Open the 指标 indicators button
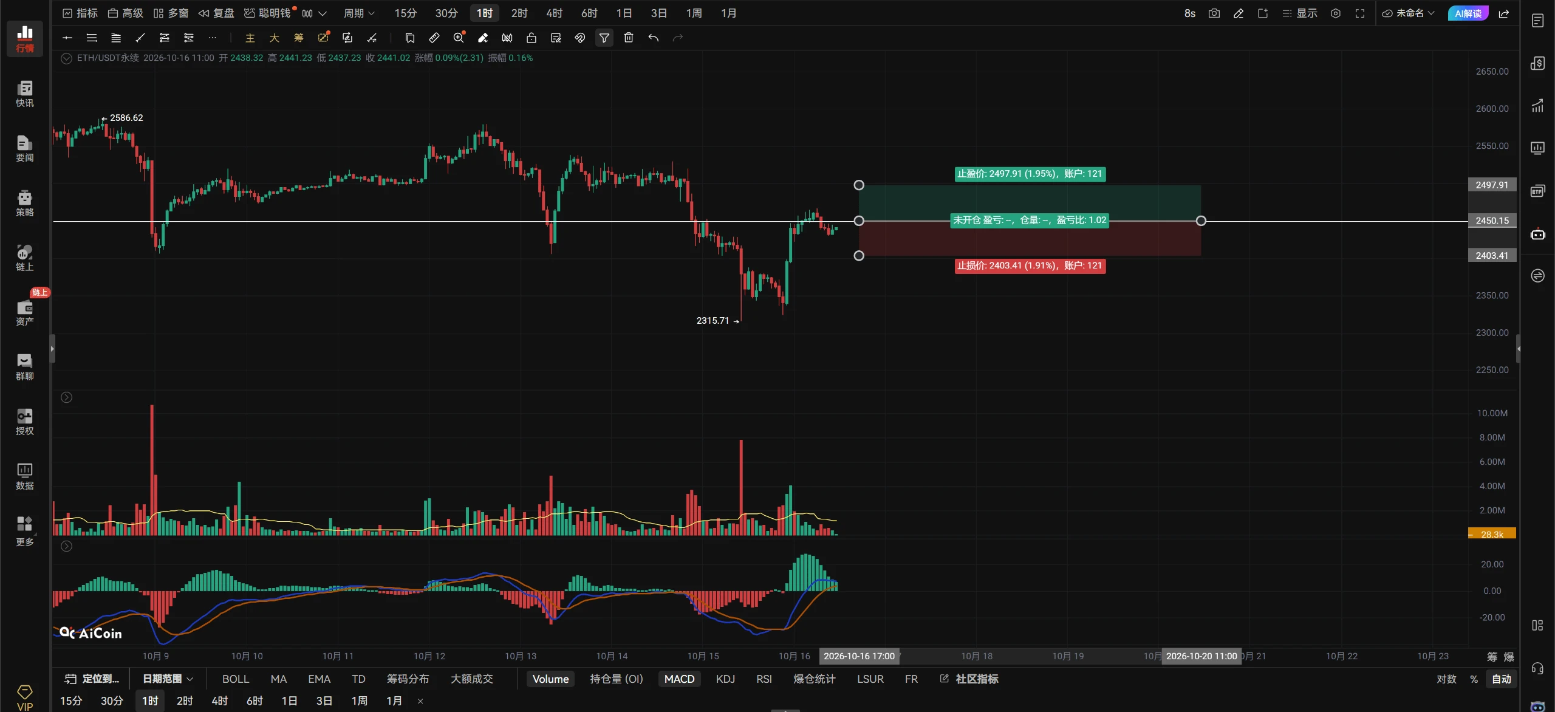This screenshot has height=712, width=1555. (x=80, y=13)
